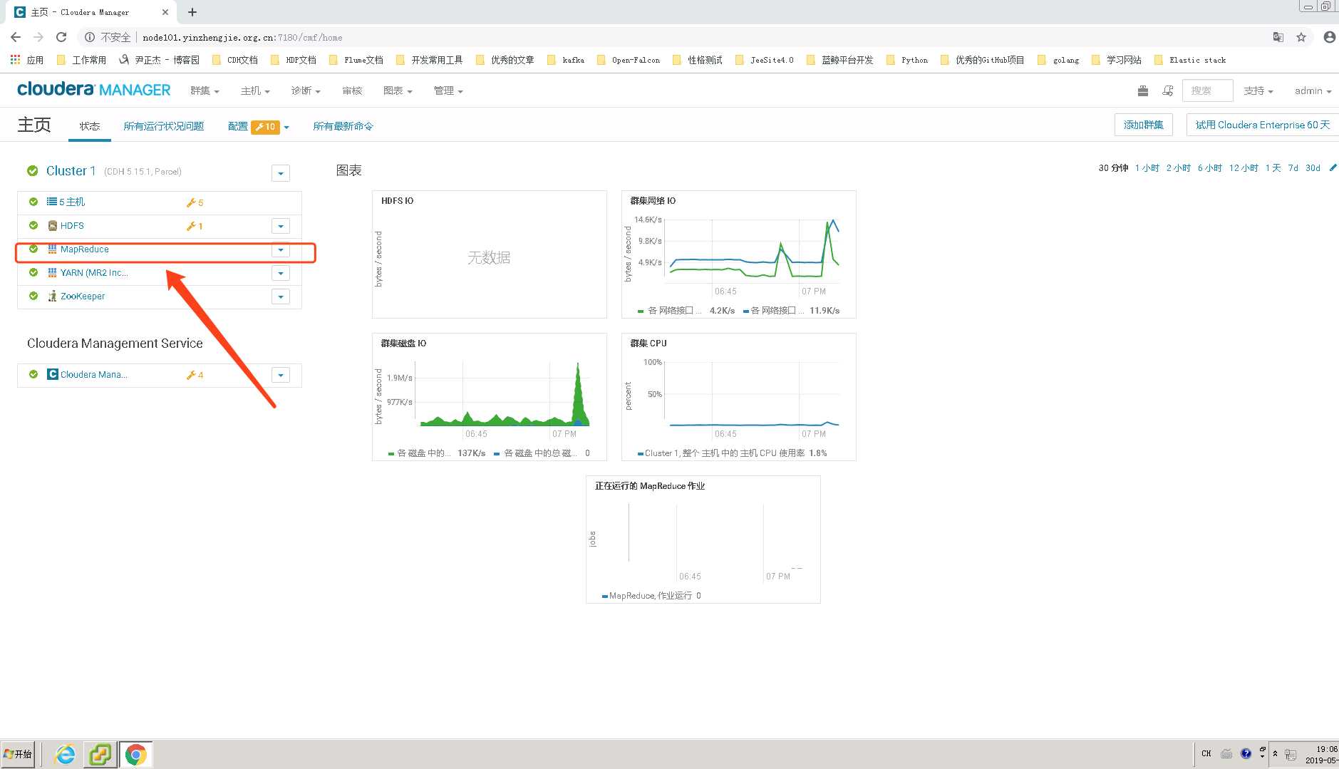Click the Cloudera Manager logo
This screenshot has width=1339, height=769.
coord(93,90)
